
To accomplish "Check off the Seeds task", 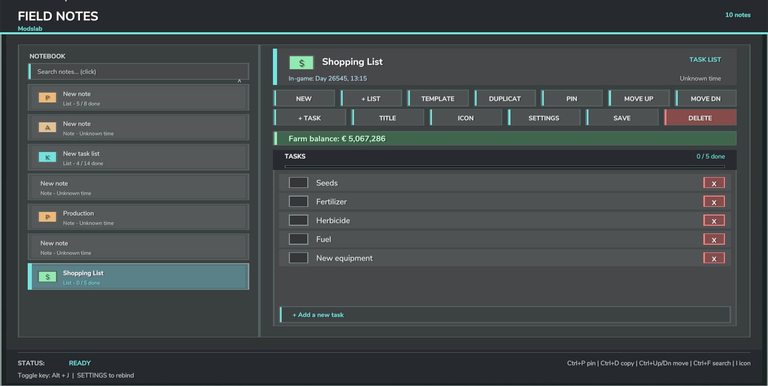I will (299, 183).
